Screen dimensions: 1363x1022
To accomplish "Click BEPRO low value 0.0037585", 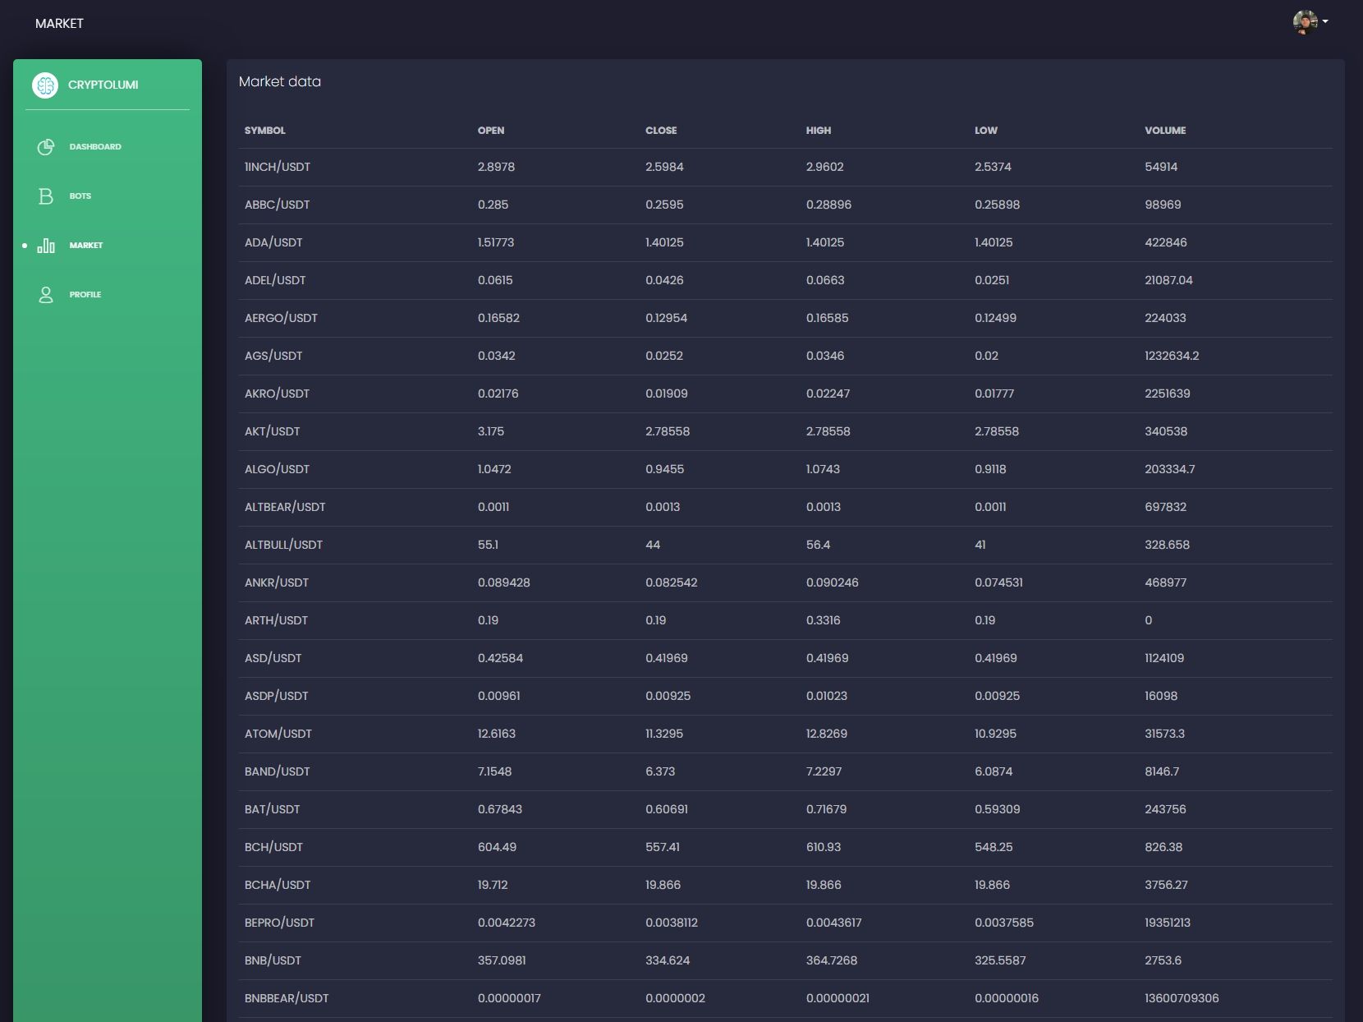I will pyautogui.click(x=1004, y=923).
